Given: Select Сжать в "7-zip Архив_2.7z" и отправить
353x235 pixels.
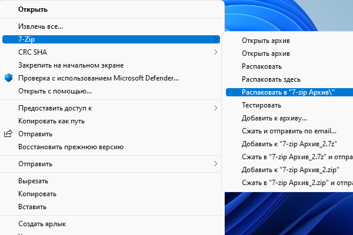Looking at the screenshot, I should [289, 157].
